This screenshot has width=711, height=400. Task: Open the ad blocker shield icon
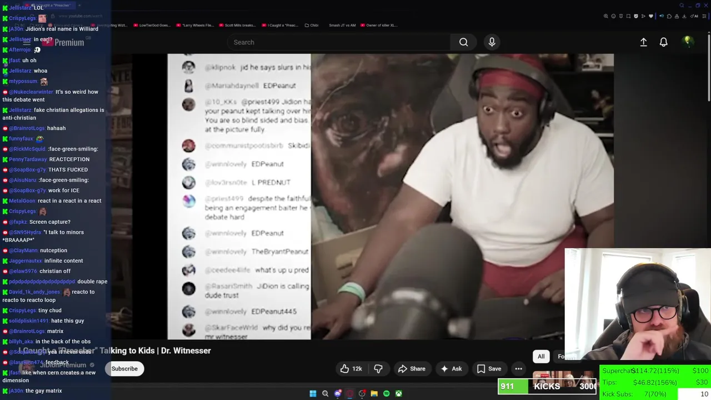636,16
